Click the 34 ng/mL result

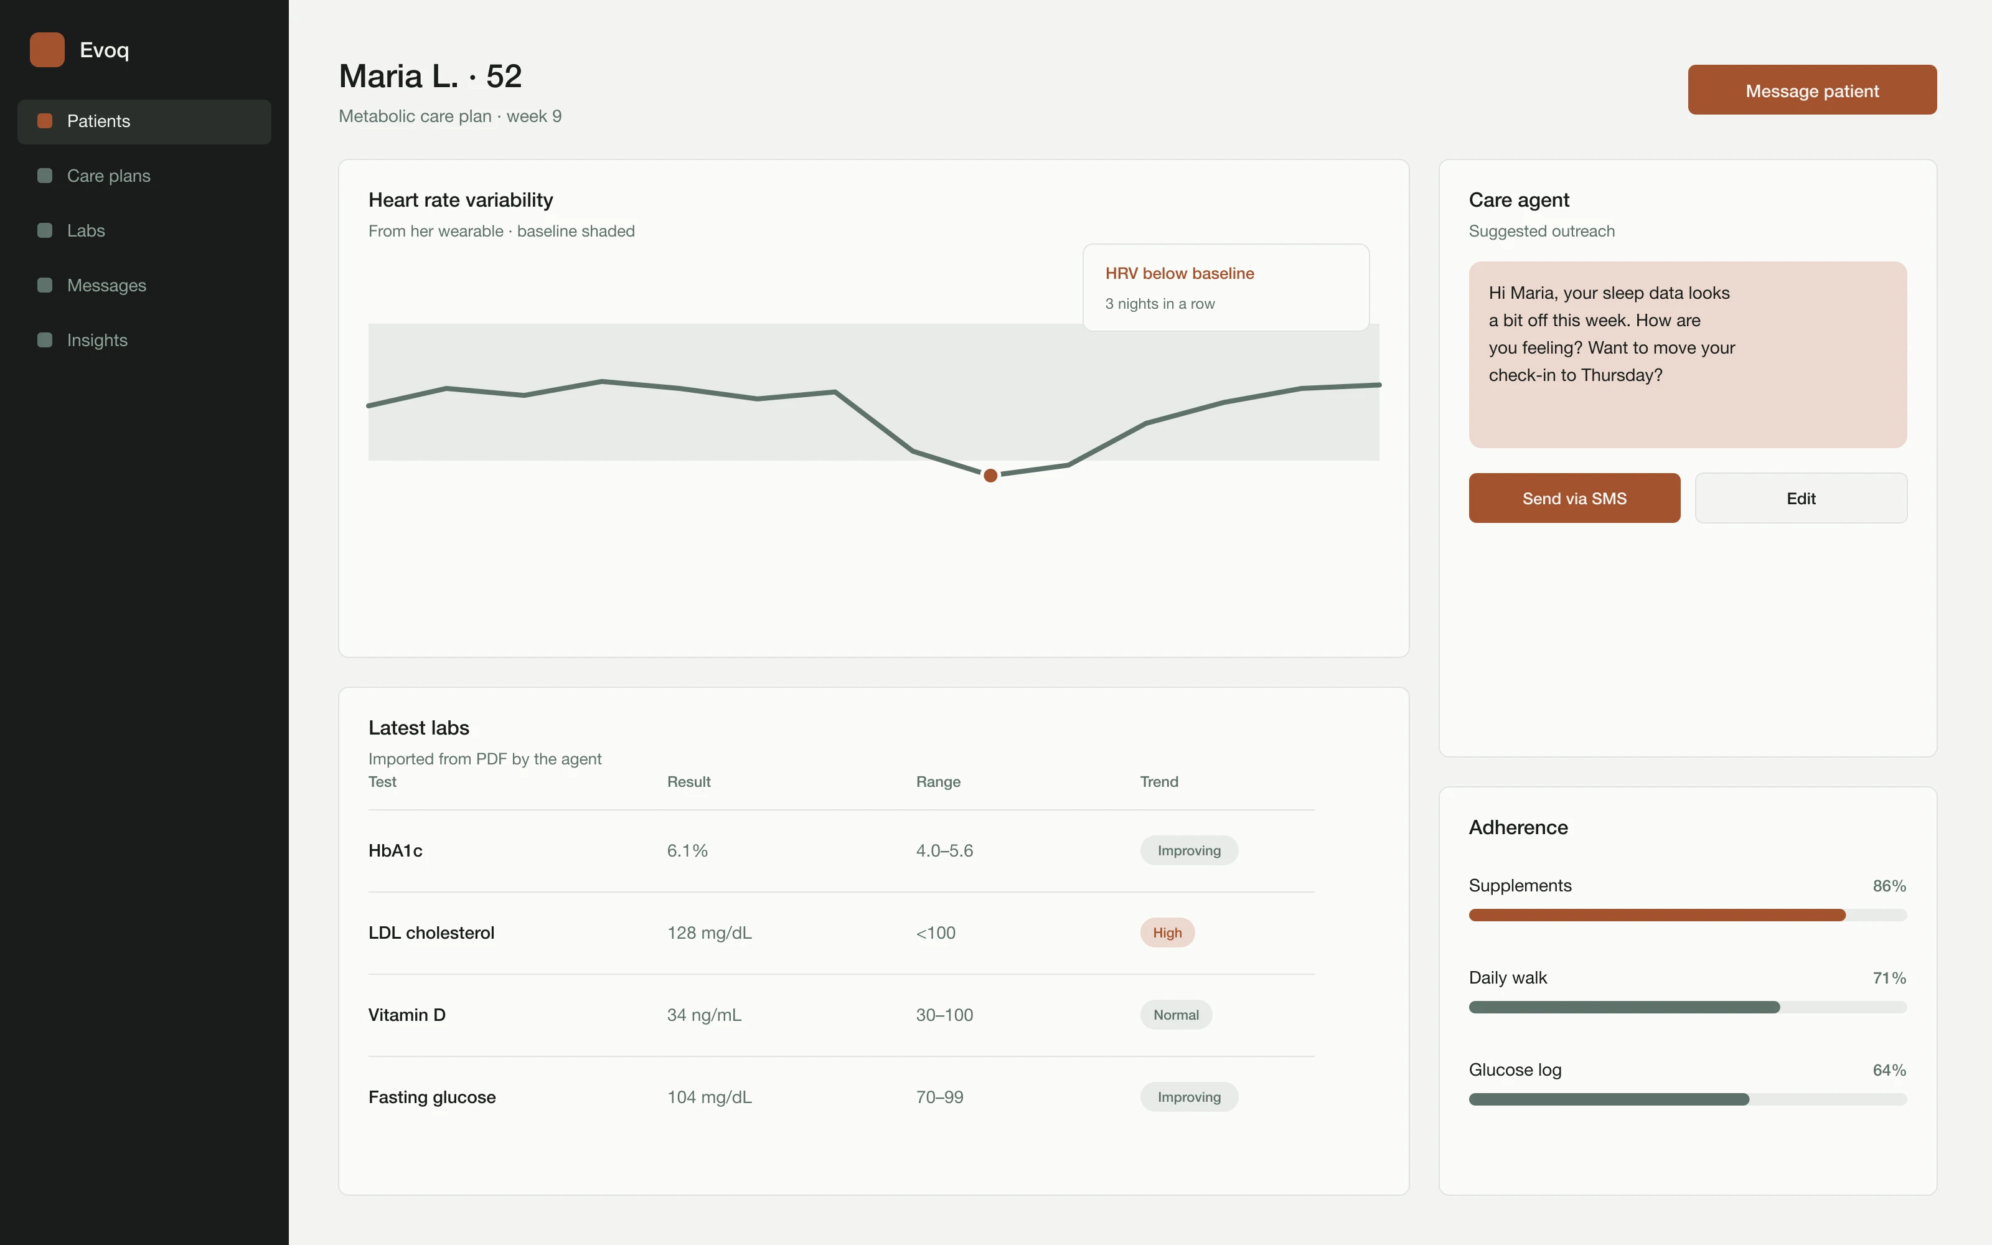tap(704, 1015)
